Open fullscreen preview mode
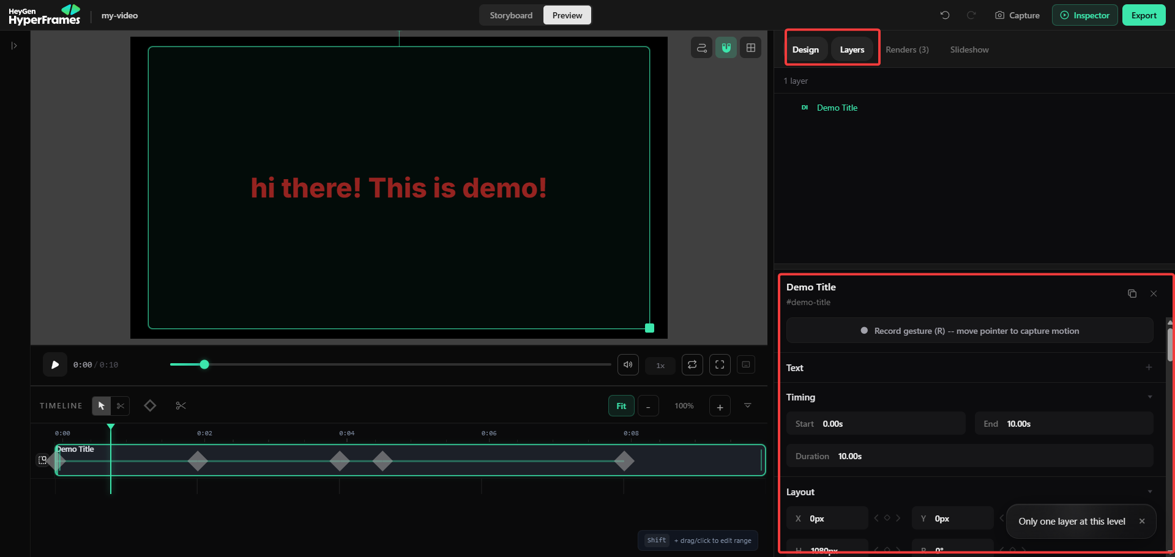The height and width of the screenshot is (557, 1175). tap(720, 365)
